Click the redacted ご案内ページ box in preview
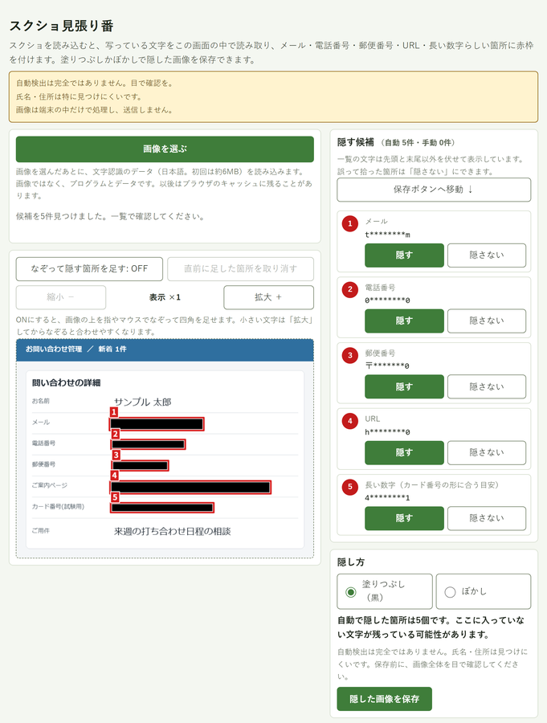Viewport: 547px width, 723px height. click(x=190, y=488)
